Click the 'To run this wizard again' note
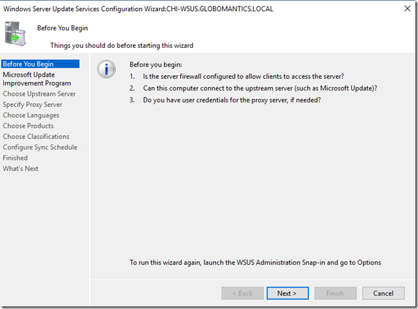The height and width of the screenshot is (309, 418). click(x=255, y=262)
